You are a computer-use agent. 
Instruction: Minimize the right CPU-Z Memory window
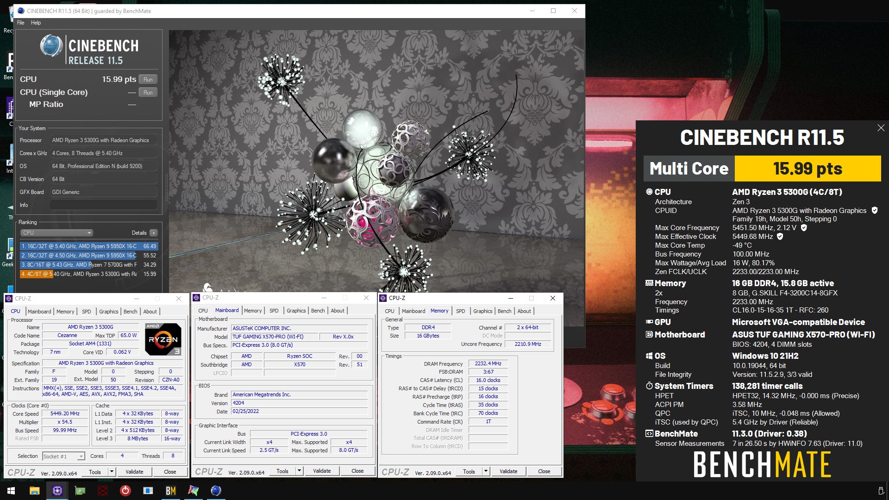[x=511, y=298]
